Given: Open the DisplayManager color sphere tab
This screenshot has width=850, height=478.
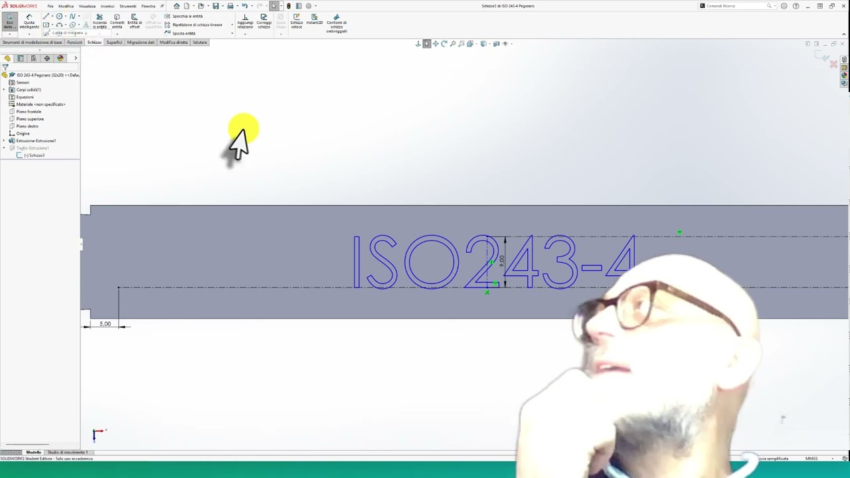Looking at the screenshot, I should coord(60,58).
